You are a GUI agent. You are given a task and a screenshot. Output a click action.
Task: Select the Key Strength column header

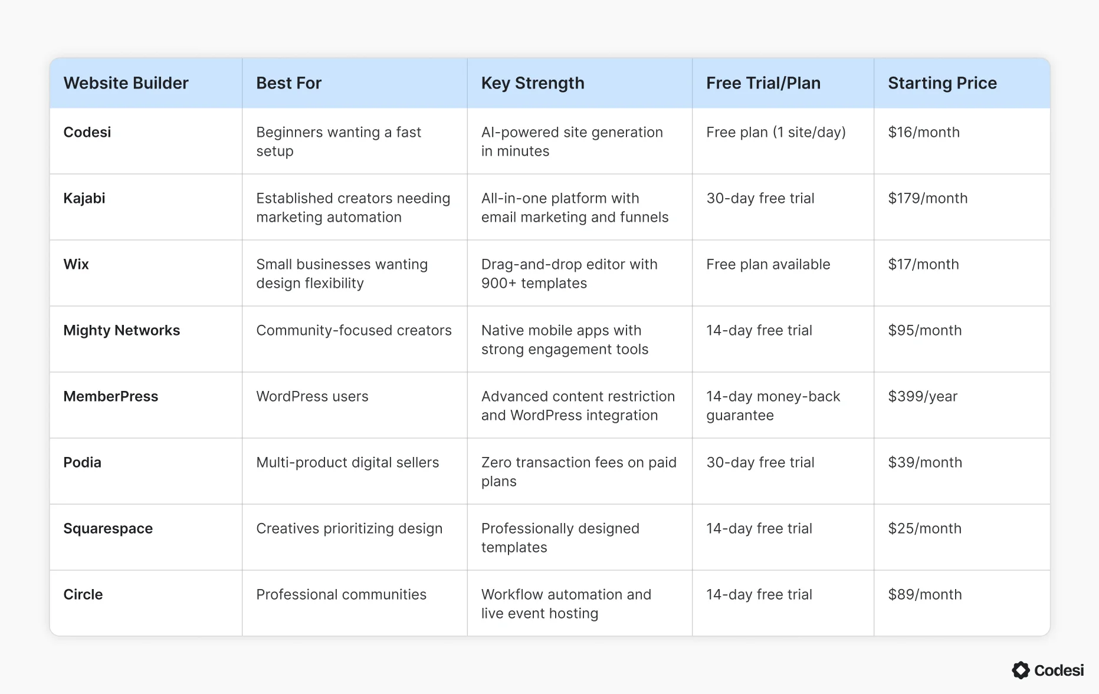533,83
